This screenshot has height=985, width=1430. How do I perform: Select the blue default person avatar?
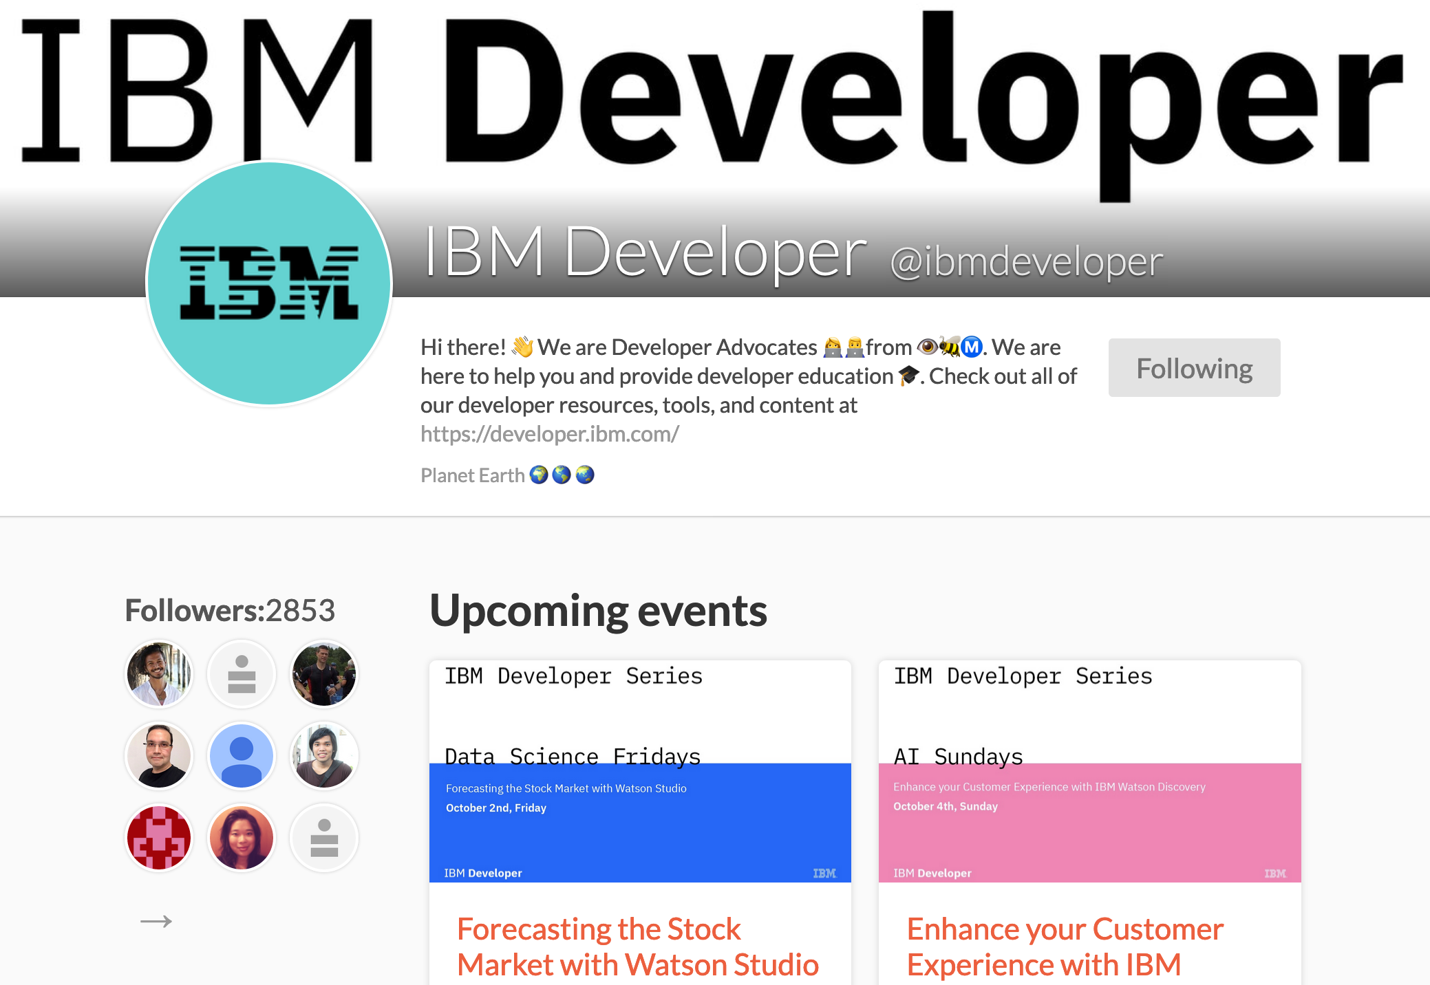pyautogui.click(x=242, y=756)
